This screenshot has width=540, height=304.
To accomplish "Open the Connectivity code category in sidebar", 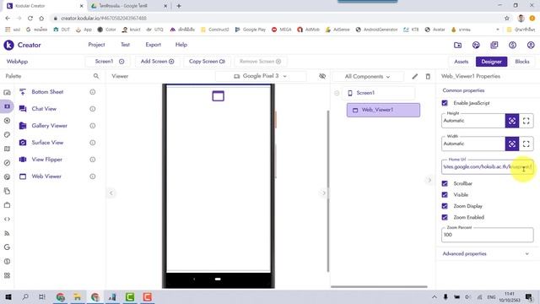I will (7, 220).
